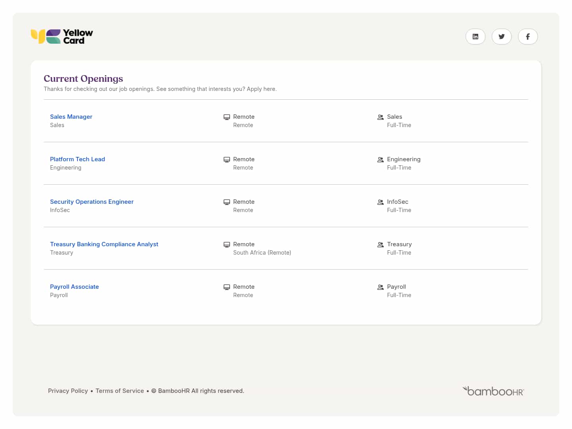This screenshot has width=572, height=429.
Task: Open the Sales Manager job listing
Action: (x=71, y=117)
